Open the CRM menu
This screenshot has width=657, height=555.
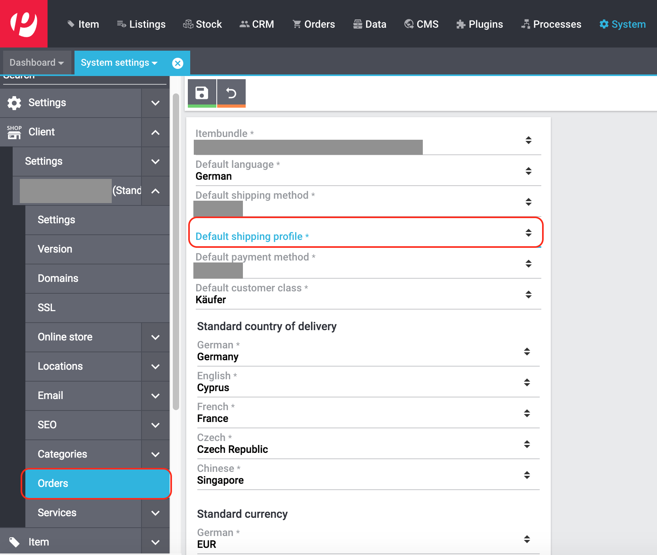257,24
